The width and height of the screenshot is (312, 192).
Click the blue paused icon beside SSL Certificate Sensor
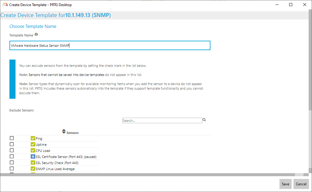[x=33, y=156]
